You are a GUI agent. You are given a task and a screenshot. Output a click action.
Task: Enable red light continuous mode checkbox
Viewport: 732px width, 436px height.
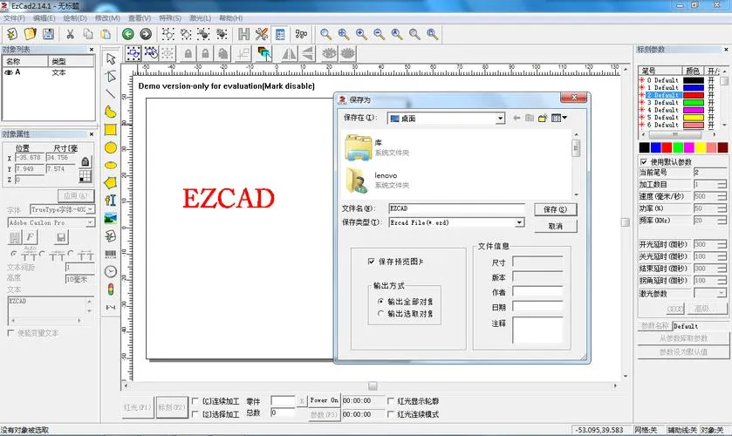pos(391,414)
